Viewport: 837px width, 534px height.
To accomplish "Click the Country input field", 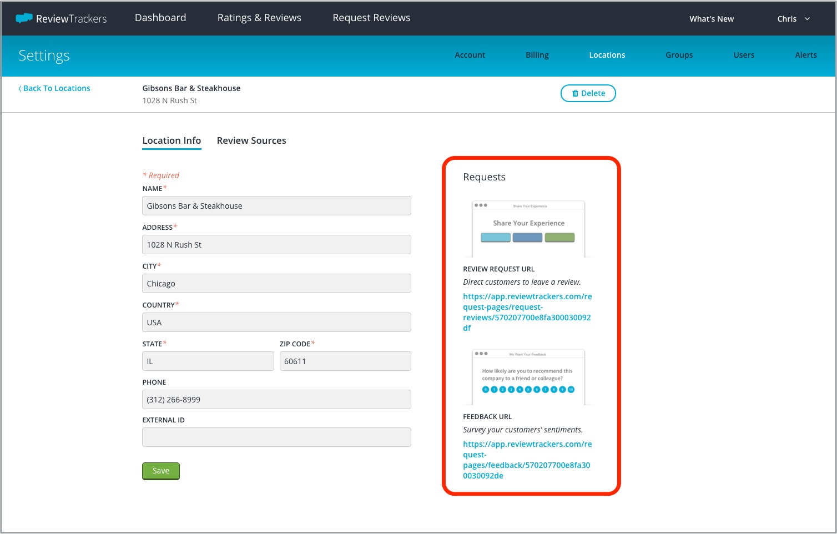I will coord(276,323).
